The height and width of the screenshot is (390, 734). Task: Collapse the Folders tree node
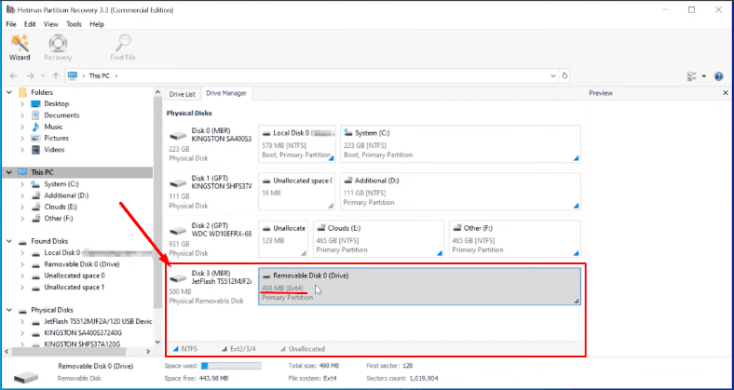coord(9,92)
